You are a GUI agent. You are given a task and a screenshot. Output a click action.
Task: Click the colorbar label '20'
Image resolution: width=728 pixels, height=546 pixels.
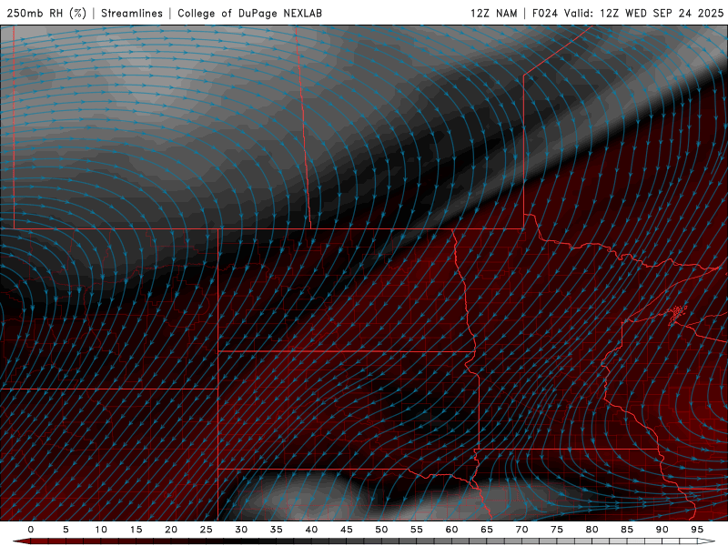point(171,530)
